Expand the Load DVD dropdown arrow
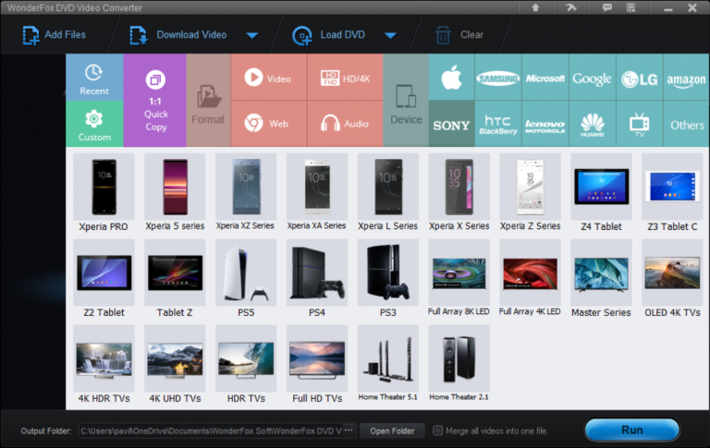Screen dimensions: 710x448 (x=390, y=35)
